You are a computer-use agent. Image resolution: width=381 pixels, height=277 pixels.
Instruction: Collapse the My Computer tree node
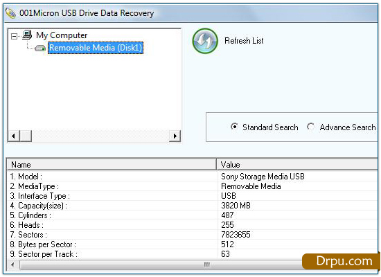point(14,36)
